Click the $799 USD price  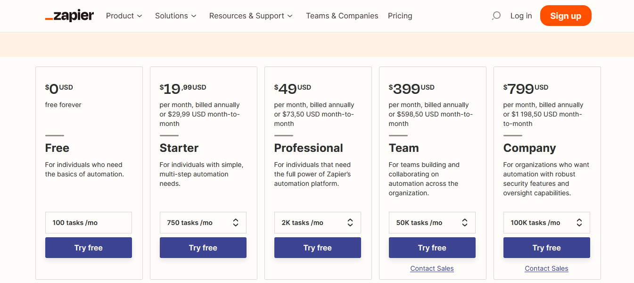(x=526, y=89)
